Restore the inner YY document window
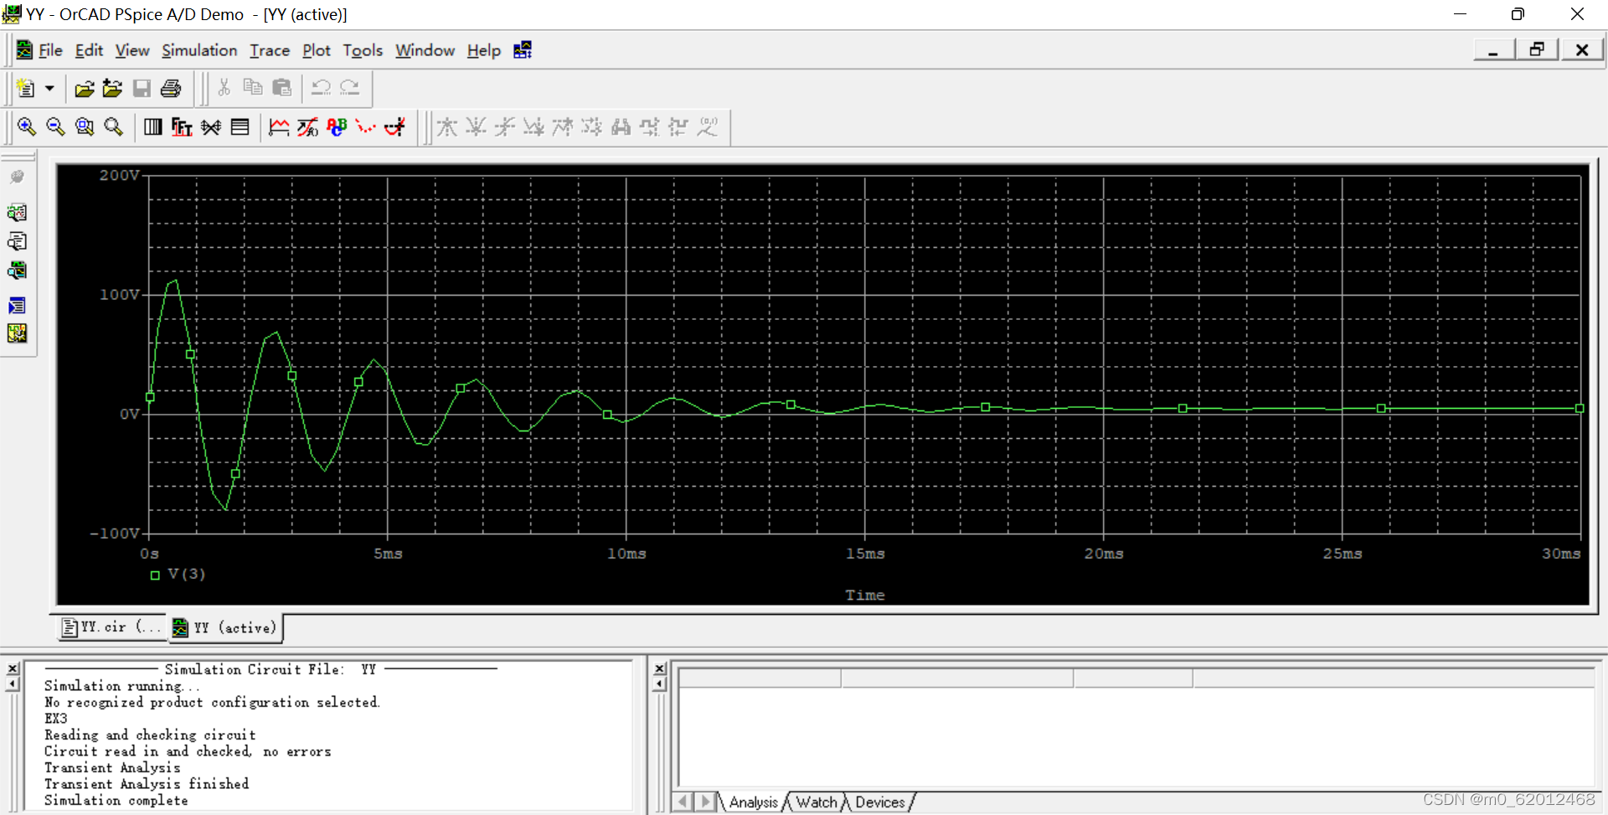This screenshot has width=1608, height=815. coord(1537,49)
